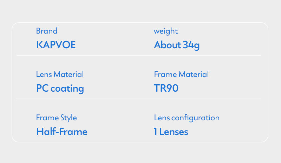Click the Lens Material label
The image size is (281, 163).
point(60,75)
